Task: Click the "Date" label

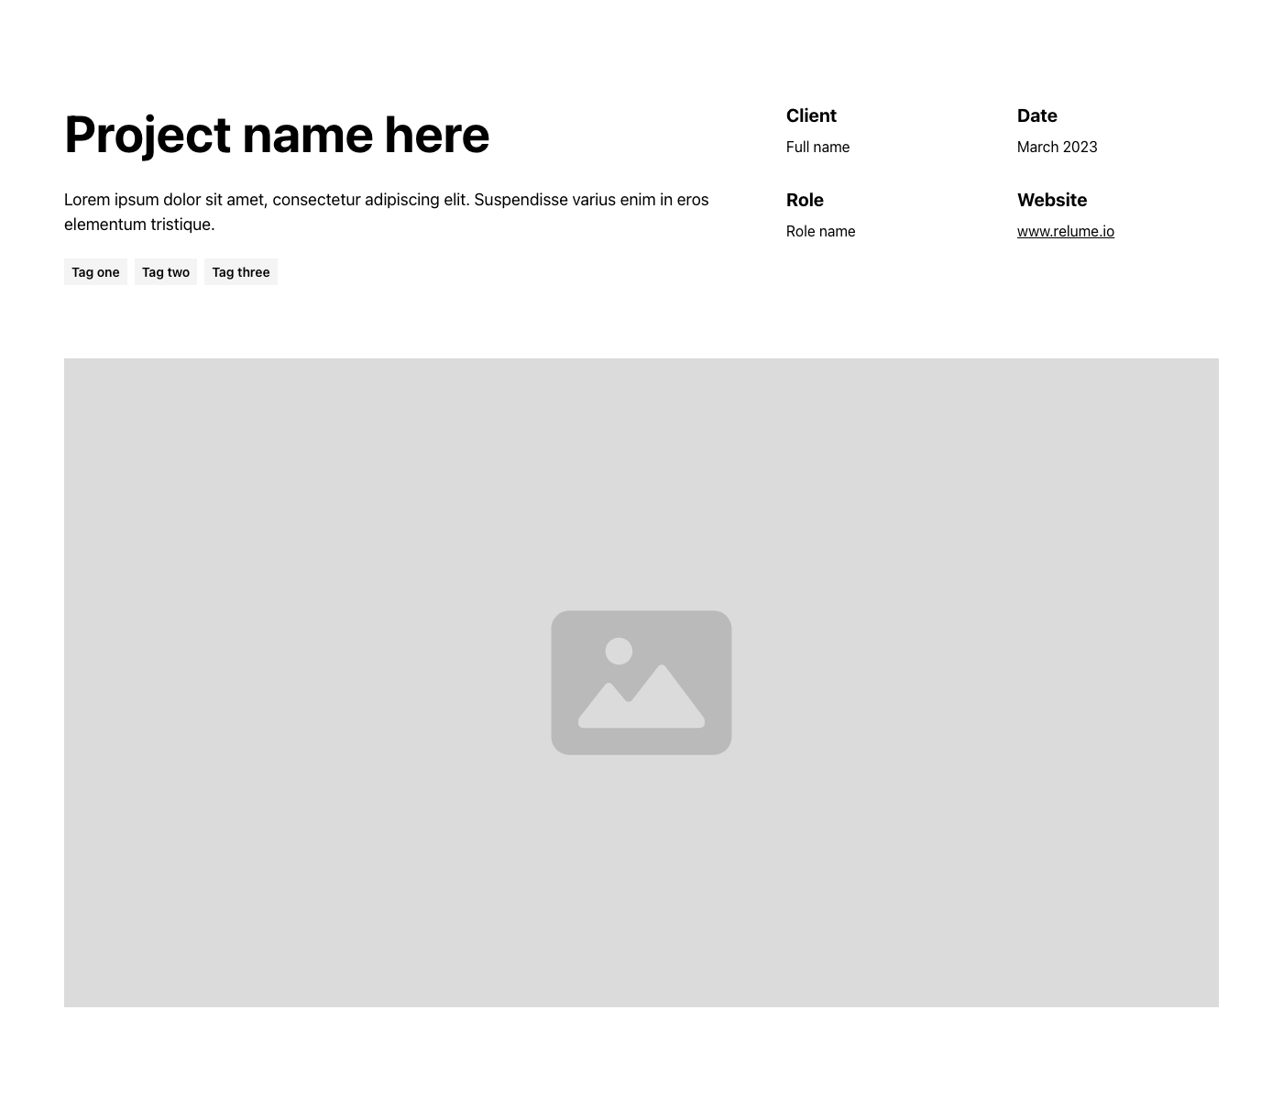Action: click(1037, 115)
